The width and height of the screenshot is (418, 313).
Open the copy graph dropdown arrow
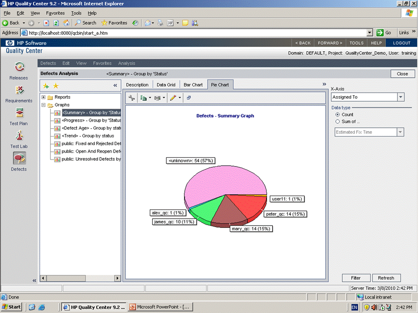(150, 98)
